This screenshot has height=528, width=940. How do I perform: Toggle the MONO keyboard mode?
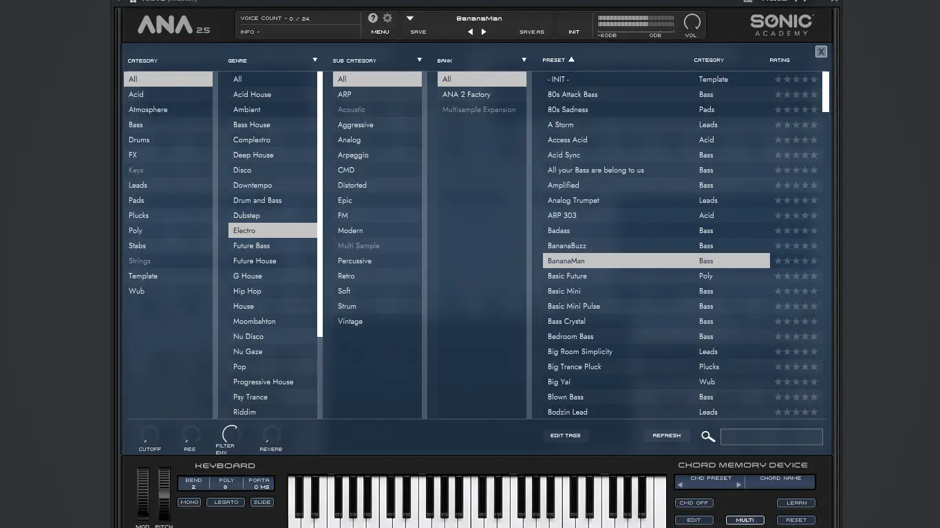[x=189, y=503]
